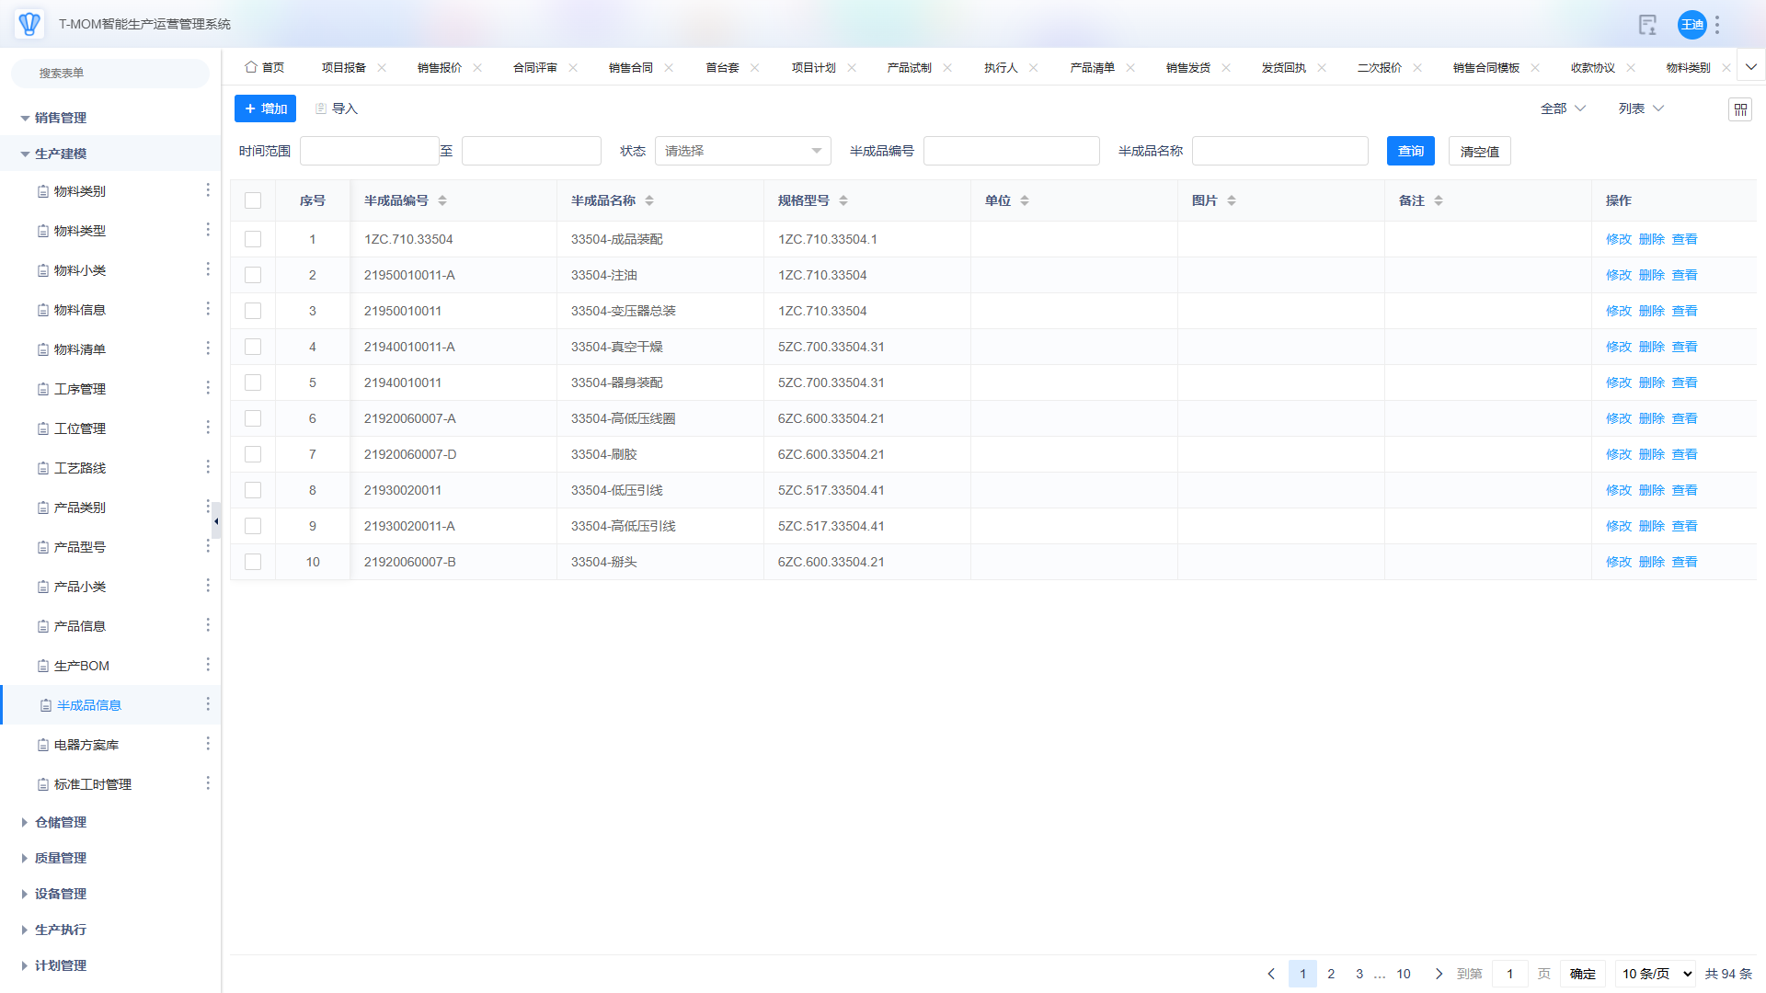Screen dimensions: 1766x993
Task: Open more options dots for 物料类别
Action: (208, 190)
